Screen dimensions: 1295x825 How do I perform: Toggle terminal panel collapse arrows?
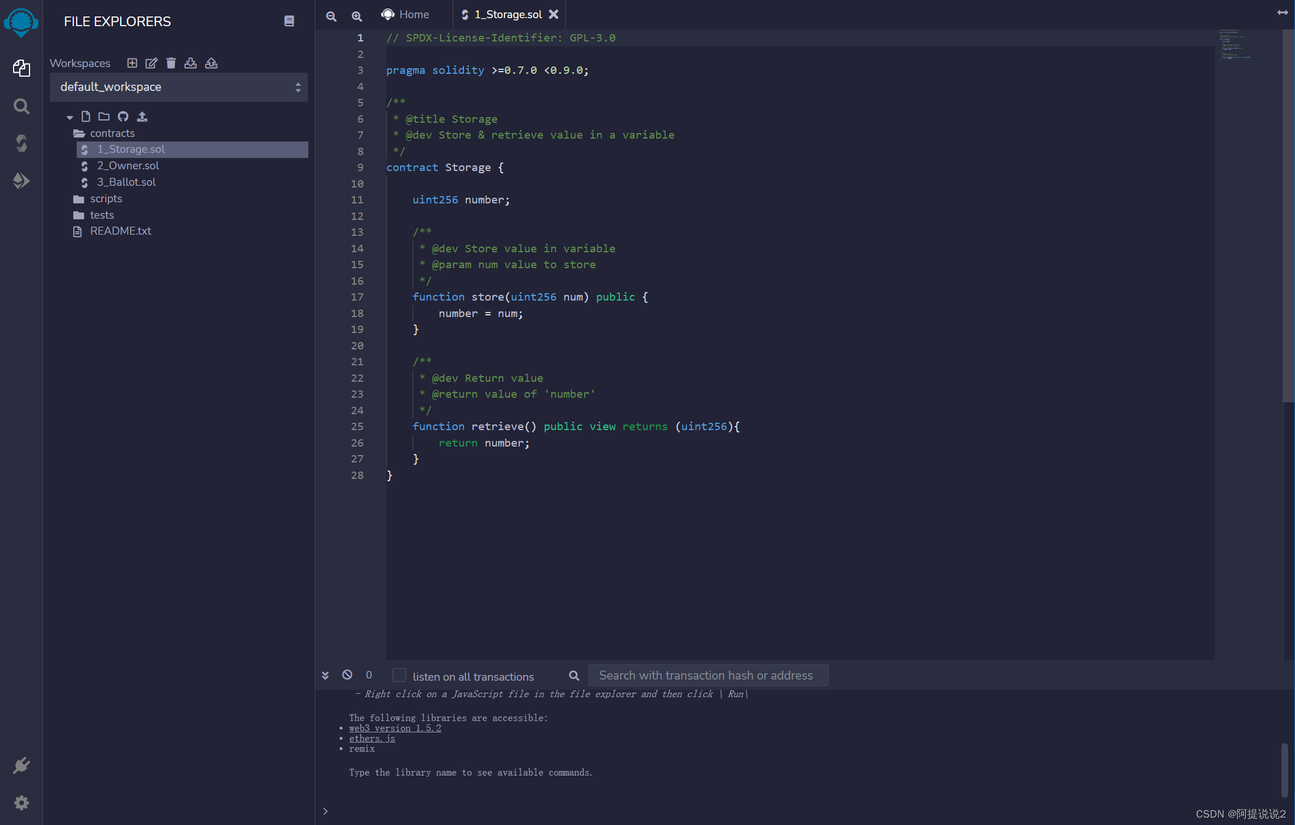(x=325, y=675)
